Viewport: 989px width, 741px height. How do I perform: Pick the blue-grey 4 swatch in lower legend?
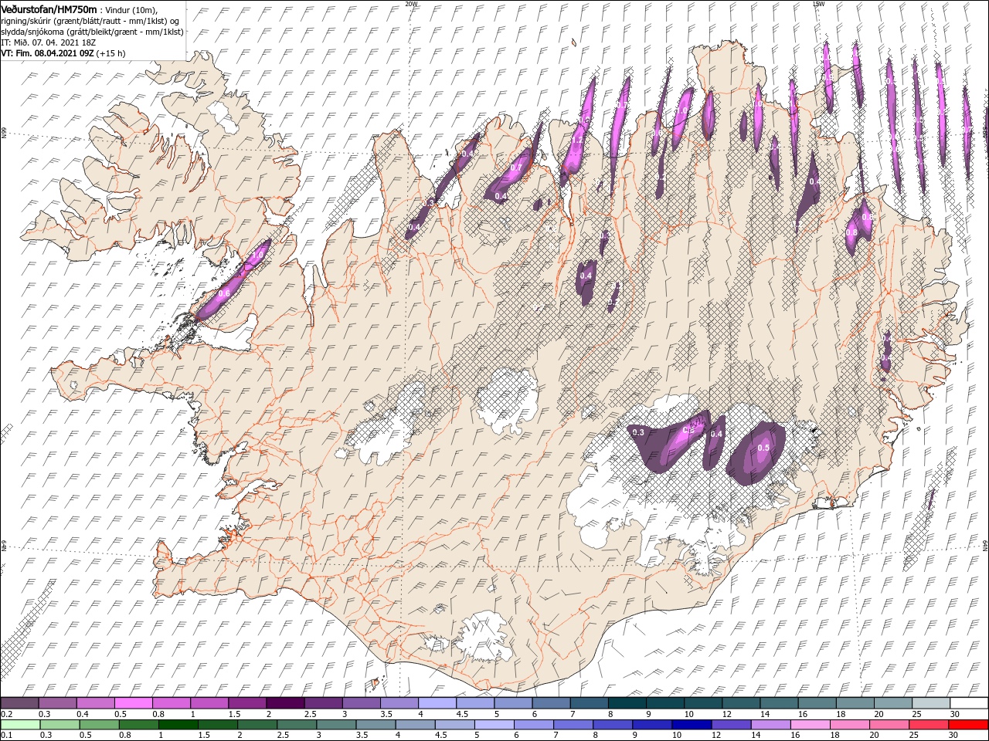tap(414, 725)
